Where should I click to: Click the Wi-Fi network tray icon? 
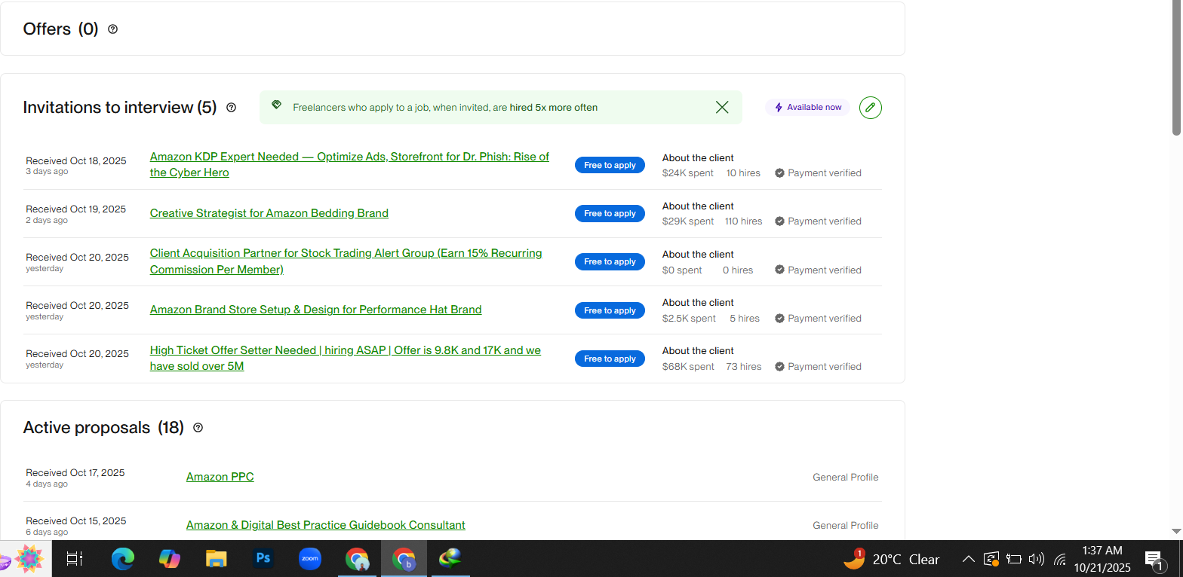[1060, 559]
